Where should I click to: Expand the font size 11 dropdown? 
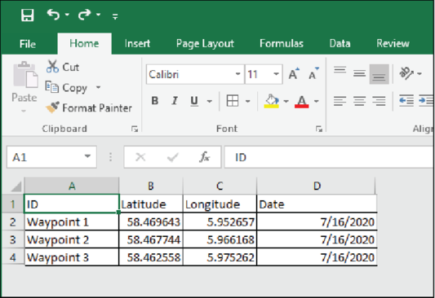click(276, 74)
